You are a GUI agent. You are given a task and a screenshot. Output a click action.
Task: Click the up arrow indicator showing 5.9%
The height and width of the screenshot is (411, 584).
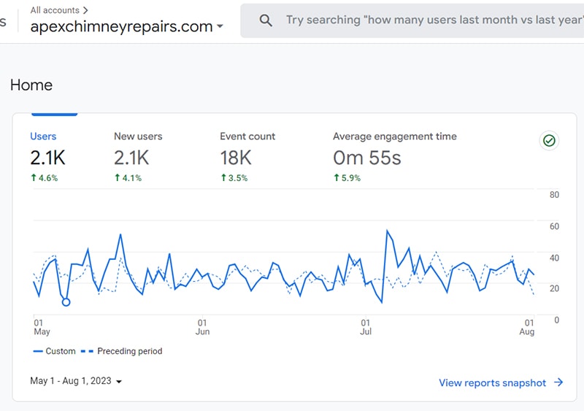click(337, 178)
